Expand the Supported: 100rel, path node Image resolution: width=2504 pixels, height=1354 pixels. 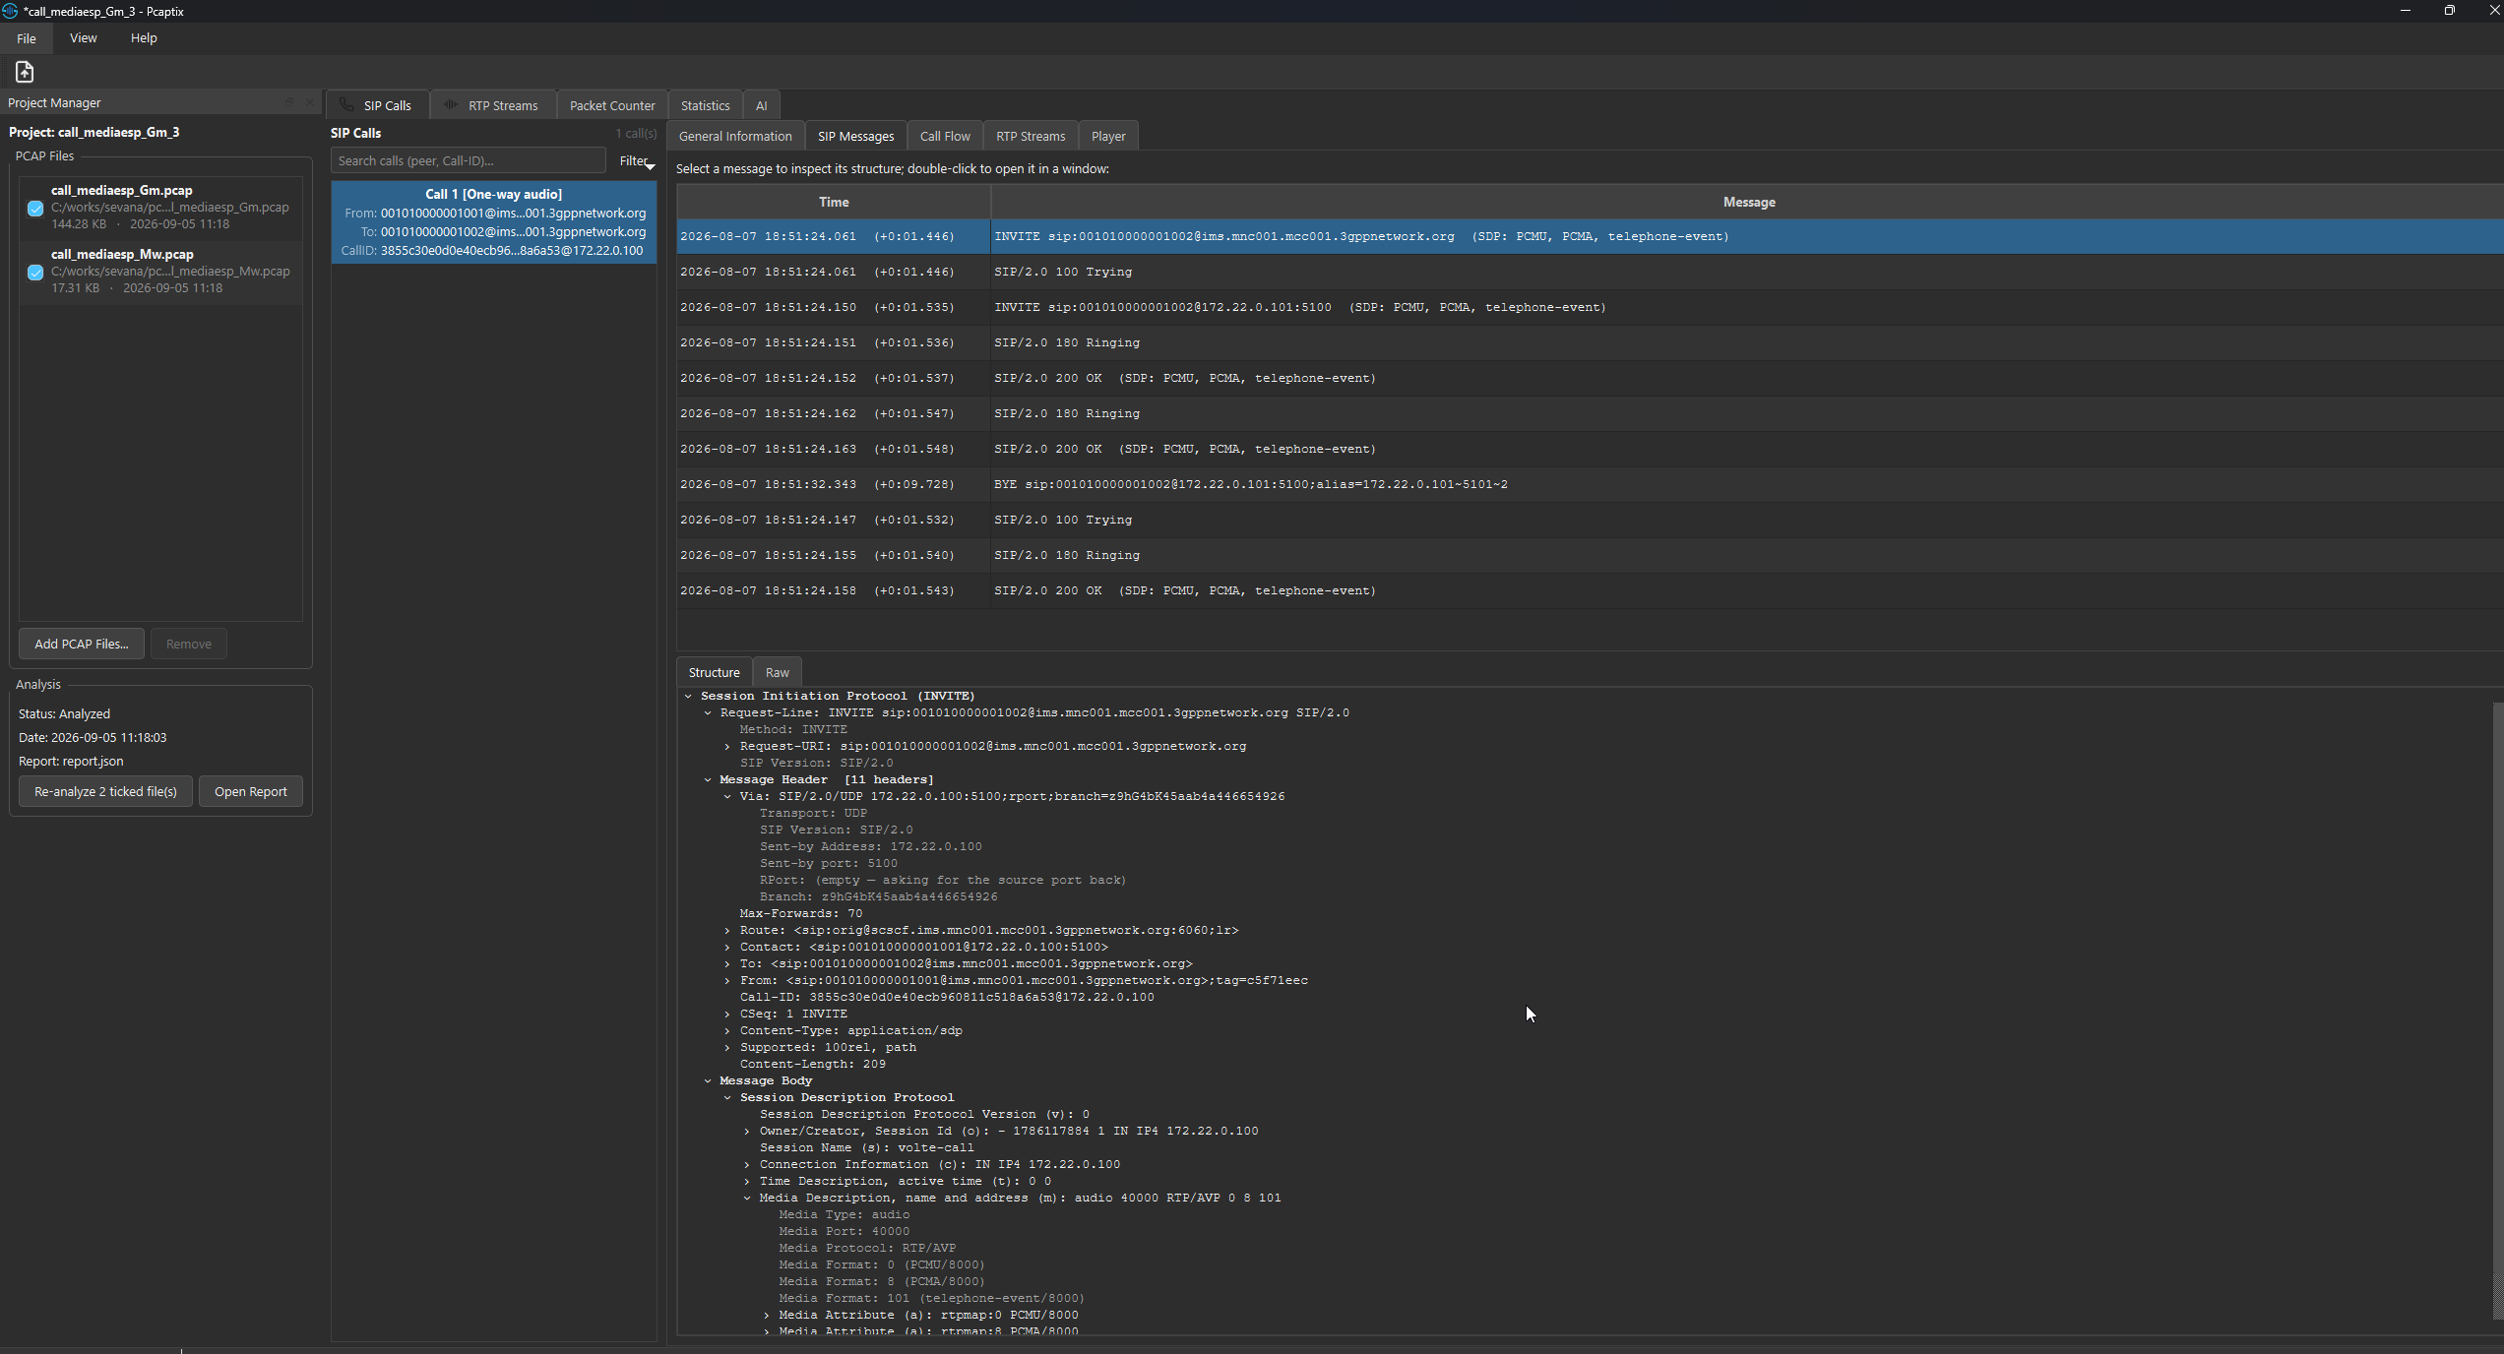point(727,1048)
